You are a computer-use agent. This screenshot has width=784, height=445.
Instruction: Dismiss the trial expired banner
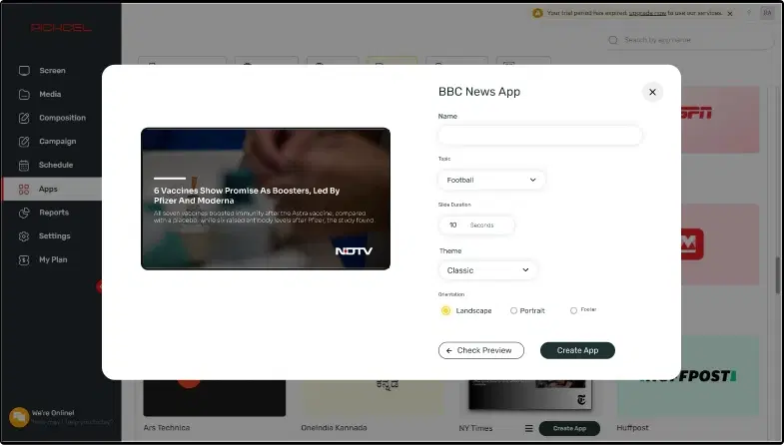coord(730,14)
